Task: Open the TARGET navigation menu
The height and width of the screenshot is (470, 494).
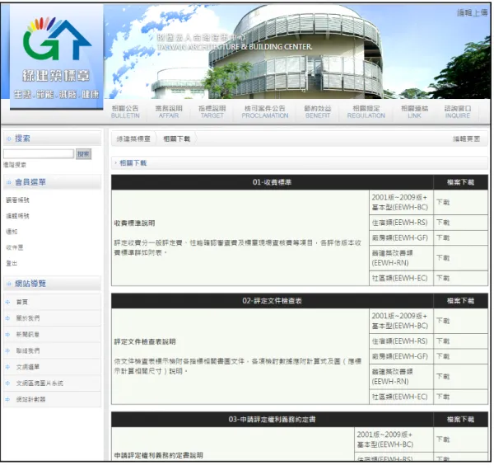Action: [x=212, y=112]
